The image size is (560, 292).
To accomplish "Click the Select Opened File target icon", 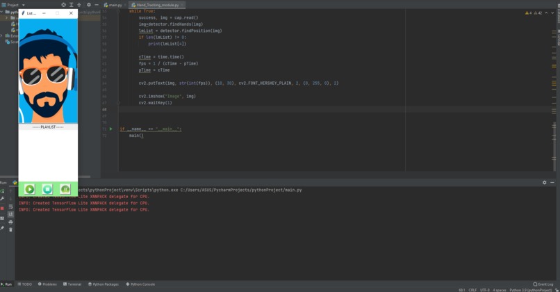I will pos(63,5).
